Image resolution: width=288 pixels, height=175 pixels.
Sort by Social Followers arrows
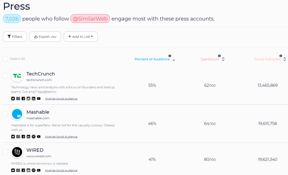pos(285,59)
